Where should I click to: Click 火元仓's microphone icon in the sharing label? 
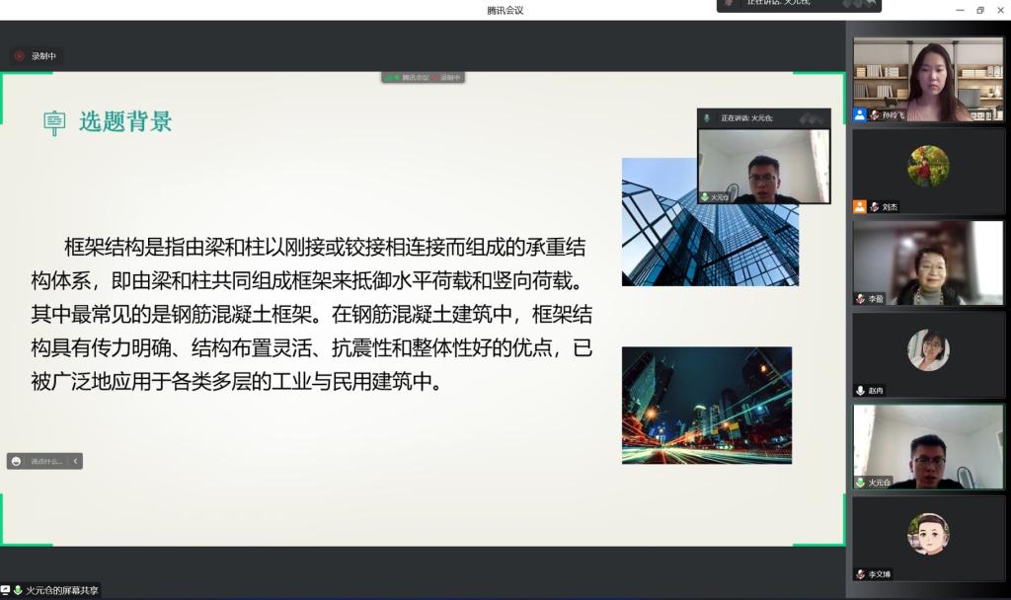pos(18,590)
